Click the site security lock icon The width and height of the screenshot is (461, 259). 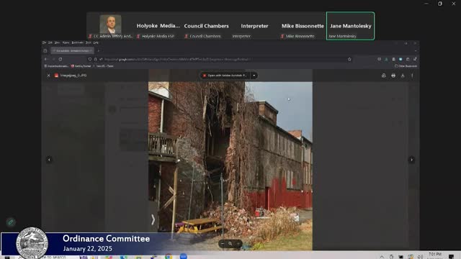point(95,59)
